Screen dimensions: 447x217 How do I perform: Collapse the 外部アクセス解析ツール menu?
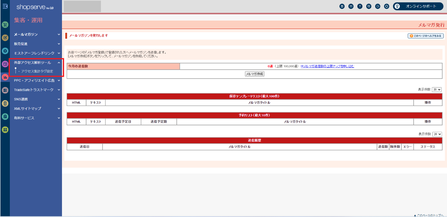[x=37, y=63]
